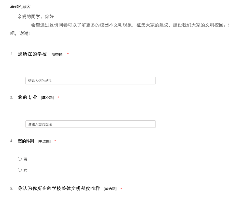The height and width of the screenshot is (204, 229).
Task: Click the red asterisk on question 5
Action: (x=121, y=188)
